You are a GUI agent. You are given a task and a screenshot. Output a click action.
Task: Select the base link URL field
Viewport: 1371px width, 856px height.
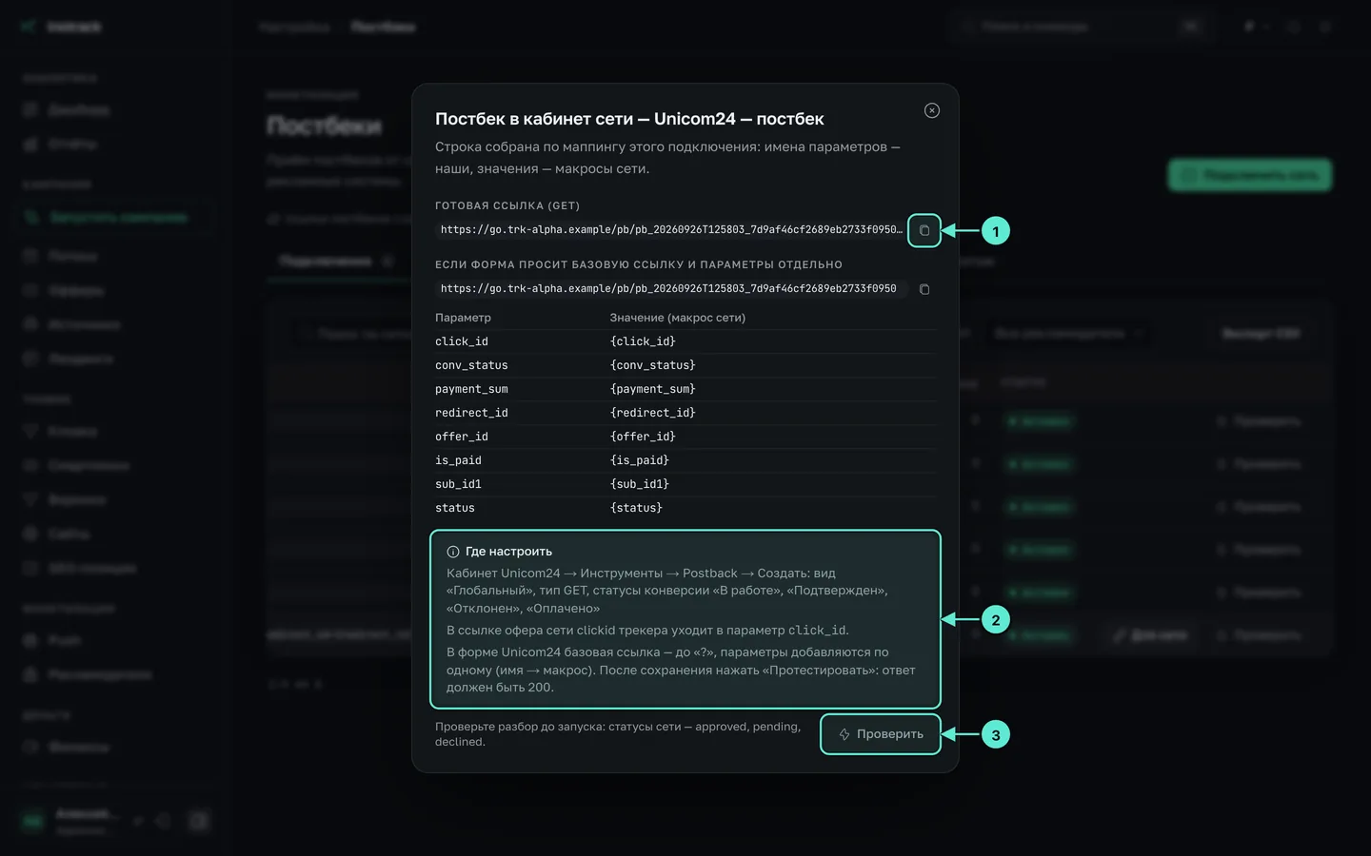(x=670, y=289)
